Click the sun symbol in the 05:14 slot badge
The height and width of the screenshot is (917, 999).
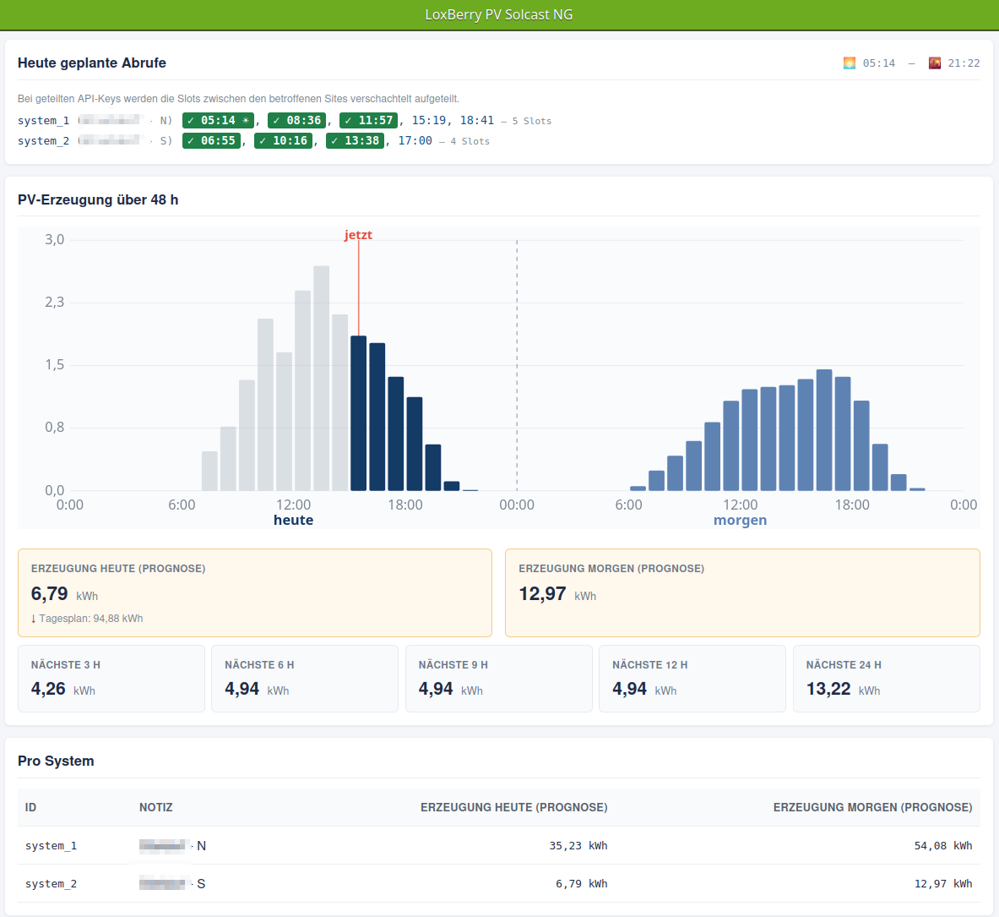click(246, 121)
